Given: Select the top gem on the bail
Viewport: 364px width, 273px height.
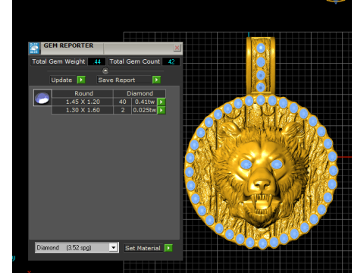Looking at the screenshot, I should click(x=261, y=48).
